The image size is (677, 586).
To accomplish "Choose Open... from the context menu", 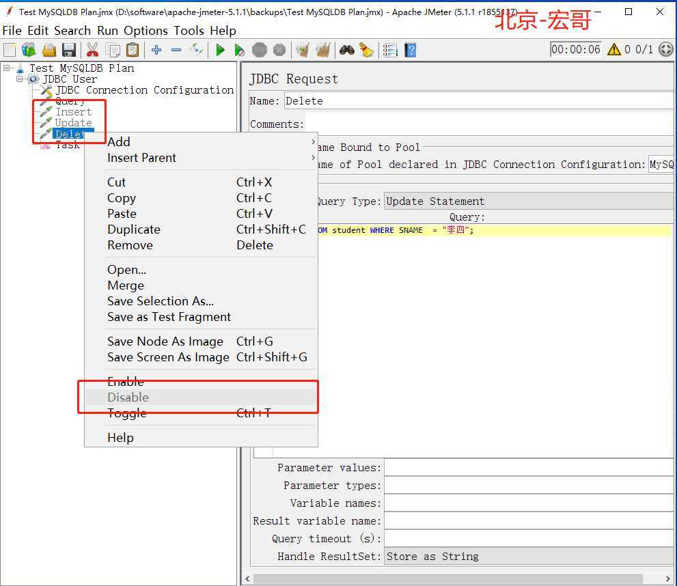I will pyautogui.click(x=202, y=270).
